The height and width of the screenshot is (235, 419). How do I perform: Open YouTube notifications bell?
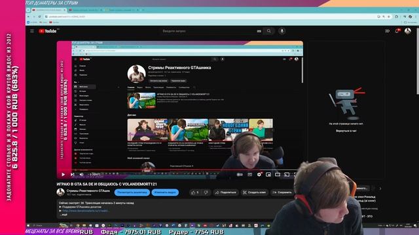click(397, 31)
